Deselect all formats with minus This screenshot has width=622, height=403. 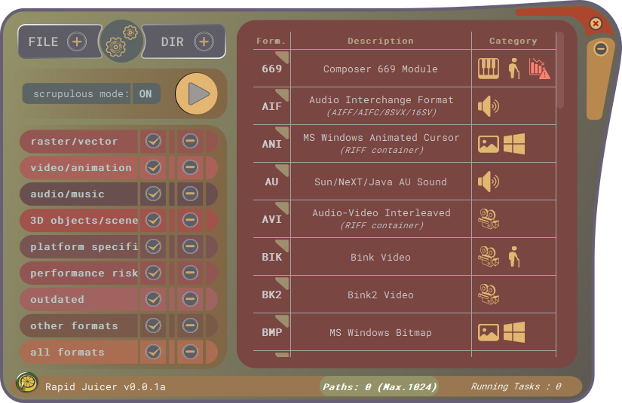[190, 352]
